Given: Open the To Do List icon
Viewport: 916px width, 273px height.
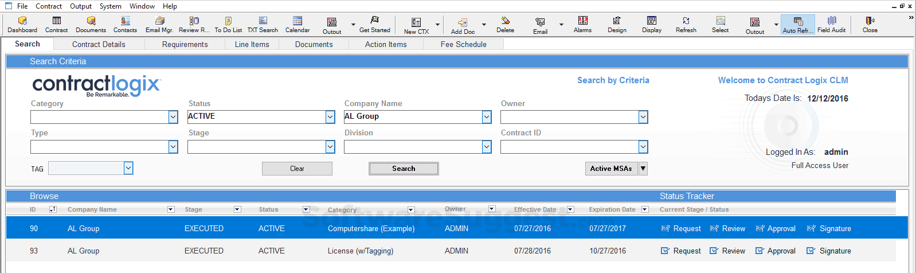Looking at the screenshot, I should pyautogui.click(x=228, y=24).
